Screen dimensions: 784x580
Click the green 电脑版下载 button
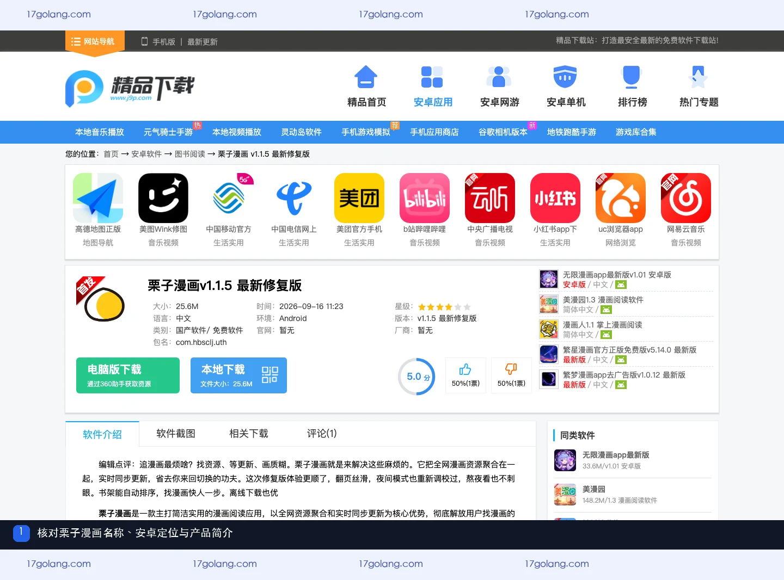coord(128,375)
